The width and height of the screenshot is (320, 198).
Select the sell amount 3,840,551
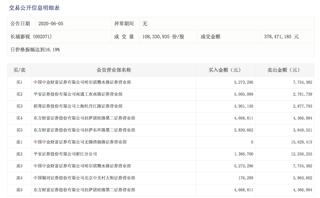(303, 130)
